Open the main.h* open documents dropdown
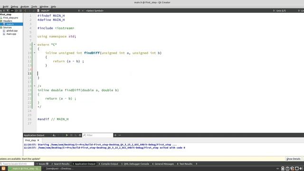The image size is (304, 171). click(79, 10)
